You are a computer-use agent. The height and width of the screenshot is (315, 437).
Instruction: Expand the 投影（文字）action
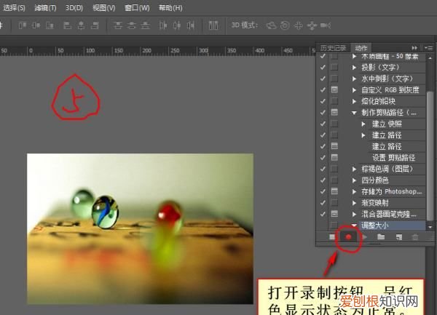coord(354,68)
